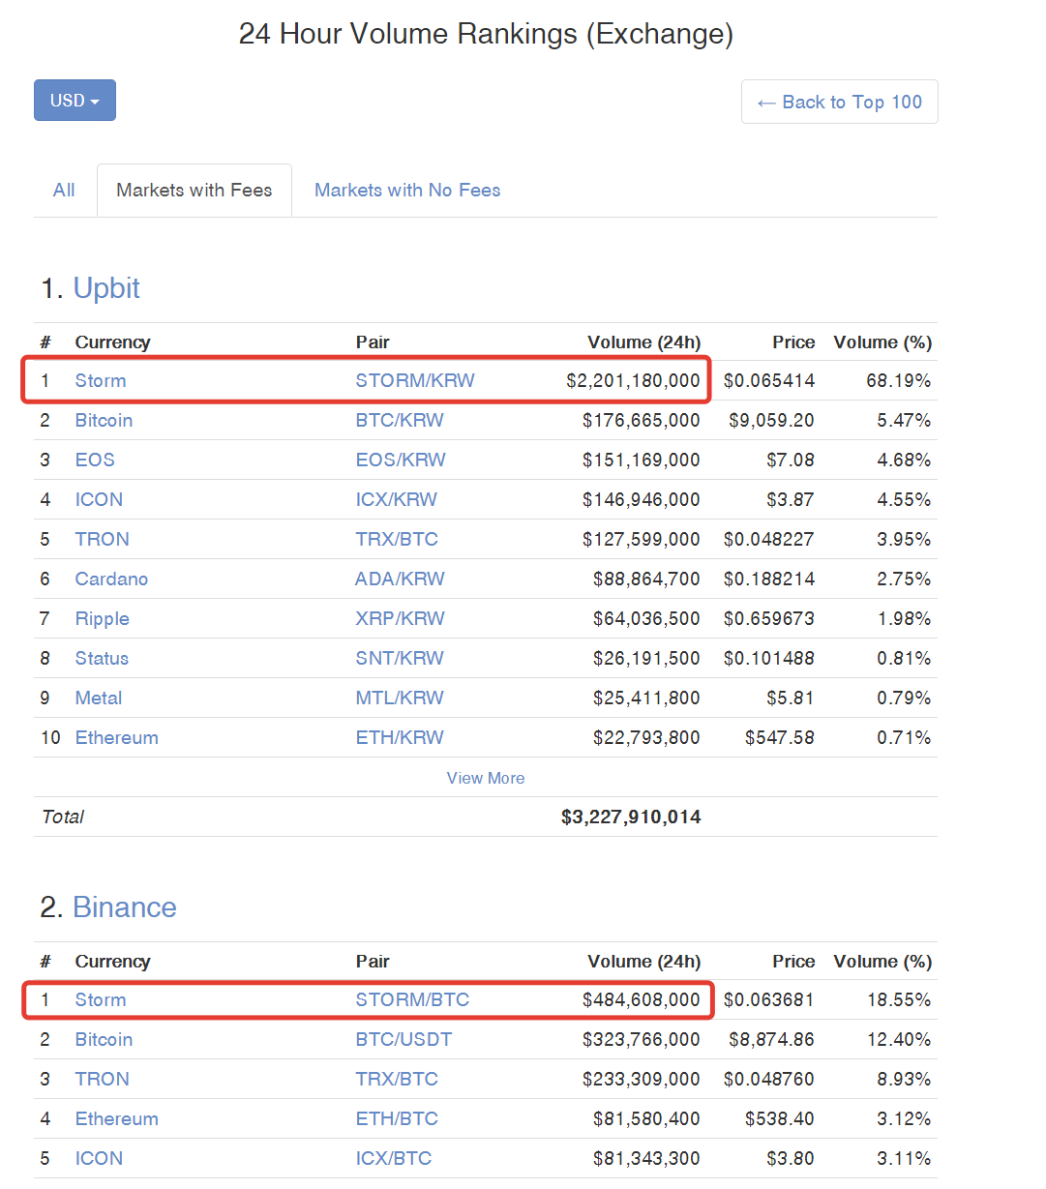Open the STORM/KRW pair link
Viewport: 1046px width, 1189px height.
(x=415, y=381)
